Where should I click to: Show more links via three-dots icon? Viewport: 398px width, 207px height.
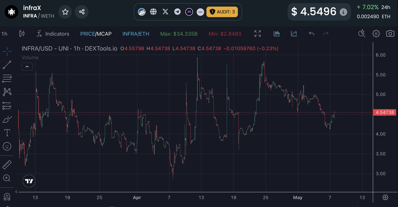[200, 12]
